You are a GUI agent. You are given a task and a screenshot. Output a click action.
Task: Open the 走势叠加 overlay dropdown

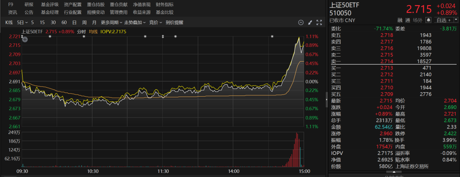click(x=135, y=23)
